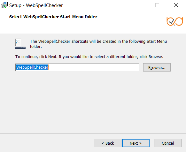Click the Browse... button
186x152 pixels.
[x=157, y=67]
